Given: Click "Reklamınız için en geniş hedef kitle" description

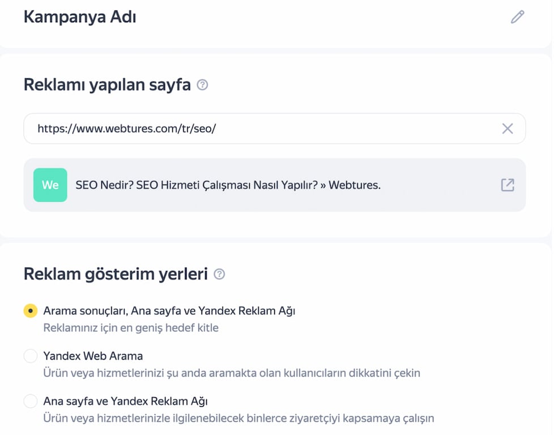Looking at the screenshot, I should [x=131, y=327].
